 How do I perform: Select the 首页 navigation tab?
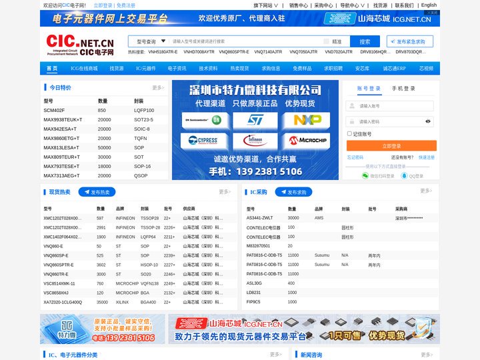click(52, 68)
